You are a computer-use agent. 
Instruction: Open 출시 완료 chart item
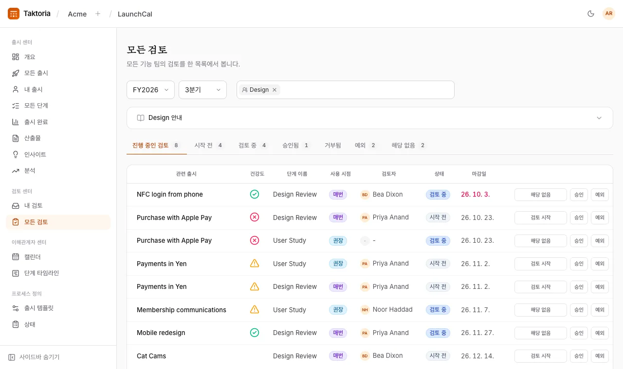point(58,122)
